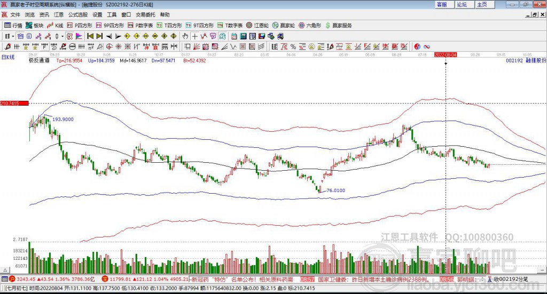This screenshot has height=294, width=547.
Task: Click the Tp=216.9554 indicator value
Action: tap(69, 60)
